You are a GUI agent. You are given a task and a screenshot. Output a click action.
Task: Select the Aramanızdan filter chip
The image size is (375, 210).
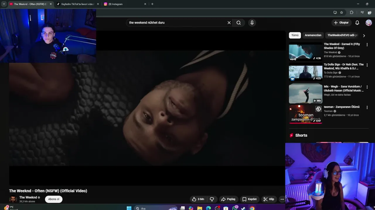point(313,35)
